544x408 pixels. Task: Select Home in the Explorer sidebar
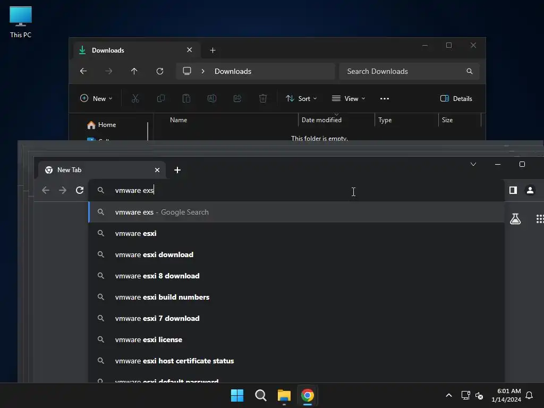coord(101,124)
